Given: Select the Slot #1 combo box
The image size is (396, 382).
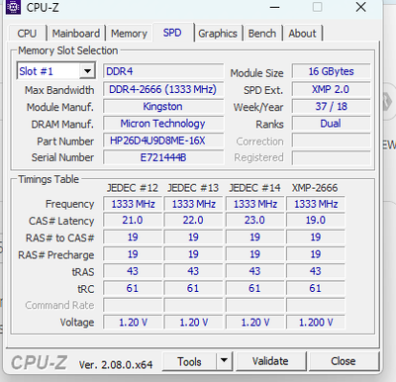Looking at the screenshot, I should 56,71.
